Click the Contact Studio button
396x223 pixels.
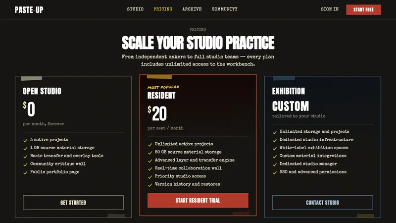pos(323,203)
